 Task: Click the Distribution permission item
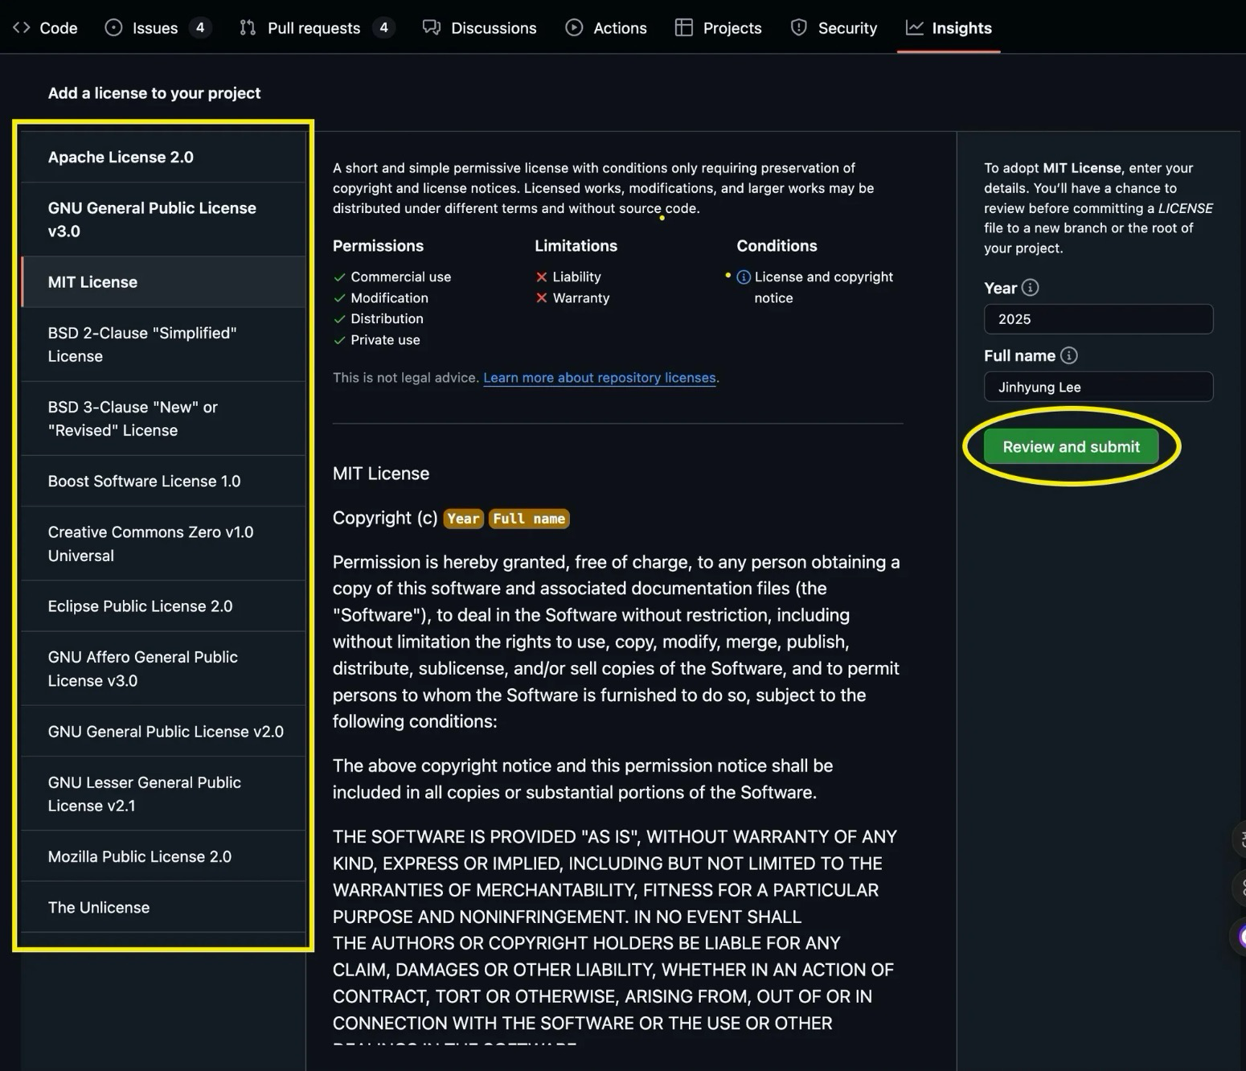387,318
